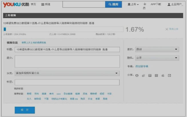Add recommended tag 客服 qq
Screen dimensions: 187x117
coord(74,99)
